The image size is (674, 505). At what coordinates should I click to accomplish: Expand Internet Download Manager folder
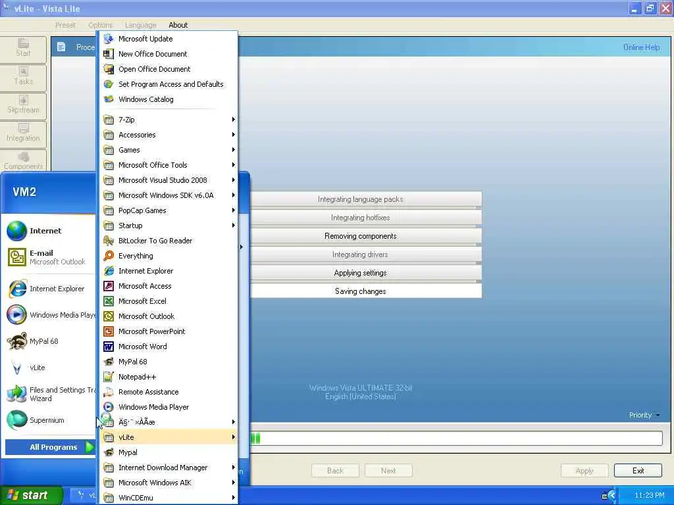[168, 468]
